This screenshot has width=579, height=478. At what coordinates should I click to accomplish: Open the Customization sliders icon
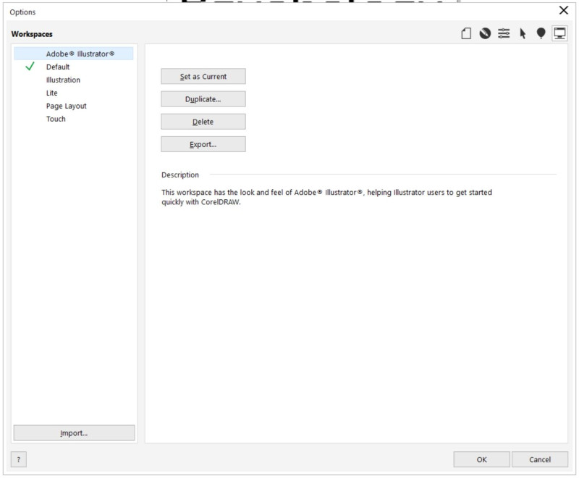504,33
